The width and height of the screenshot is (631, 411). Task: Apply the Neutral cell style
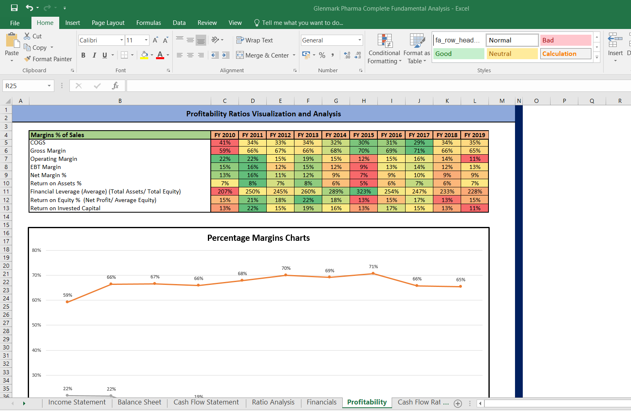click(512, 53)
